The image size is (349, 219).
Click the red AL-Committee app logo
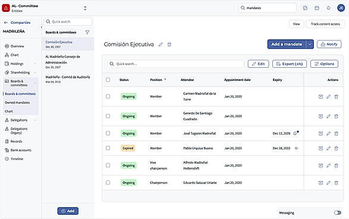[6, 8]
